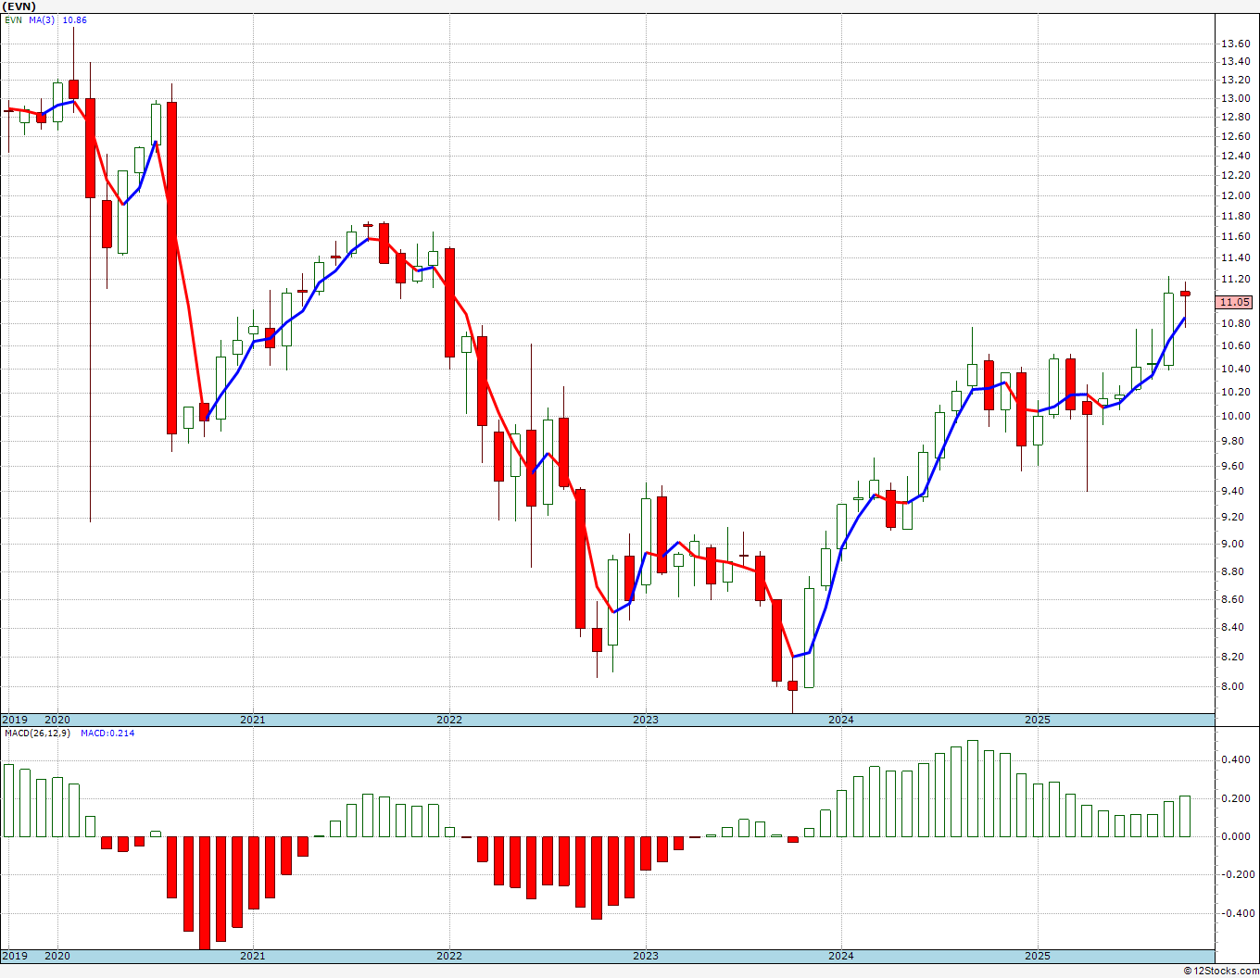
Task: Click 2022 on the price chart time axis
Action: coord(449,720)
